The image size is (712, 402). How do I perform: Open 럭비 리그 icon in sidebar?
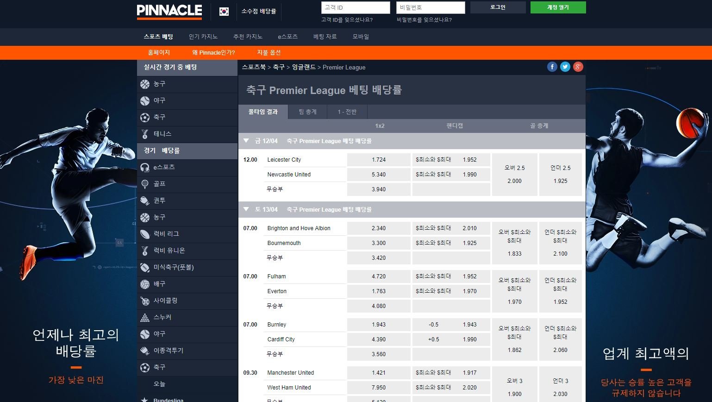[145, 234]
